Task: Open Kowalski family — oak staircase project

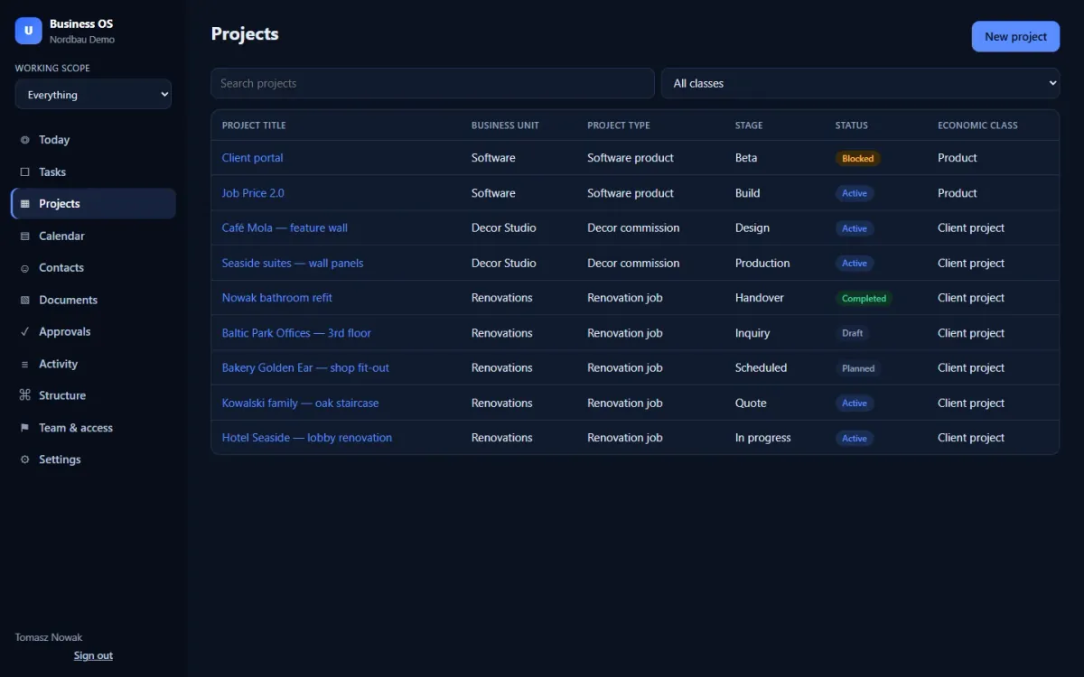Action: click(300, 403)
